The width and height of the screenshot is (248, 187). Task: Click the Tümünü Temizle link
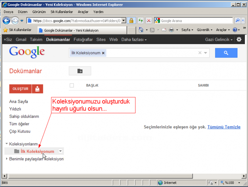point(224,127)
